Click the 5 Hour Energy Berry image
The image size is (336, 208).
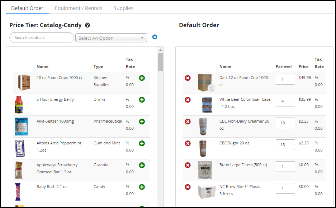pyautogui.click(x=19, y=105)
